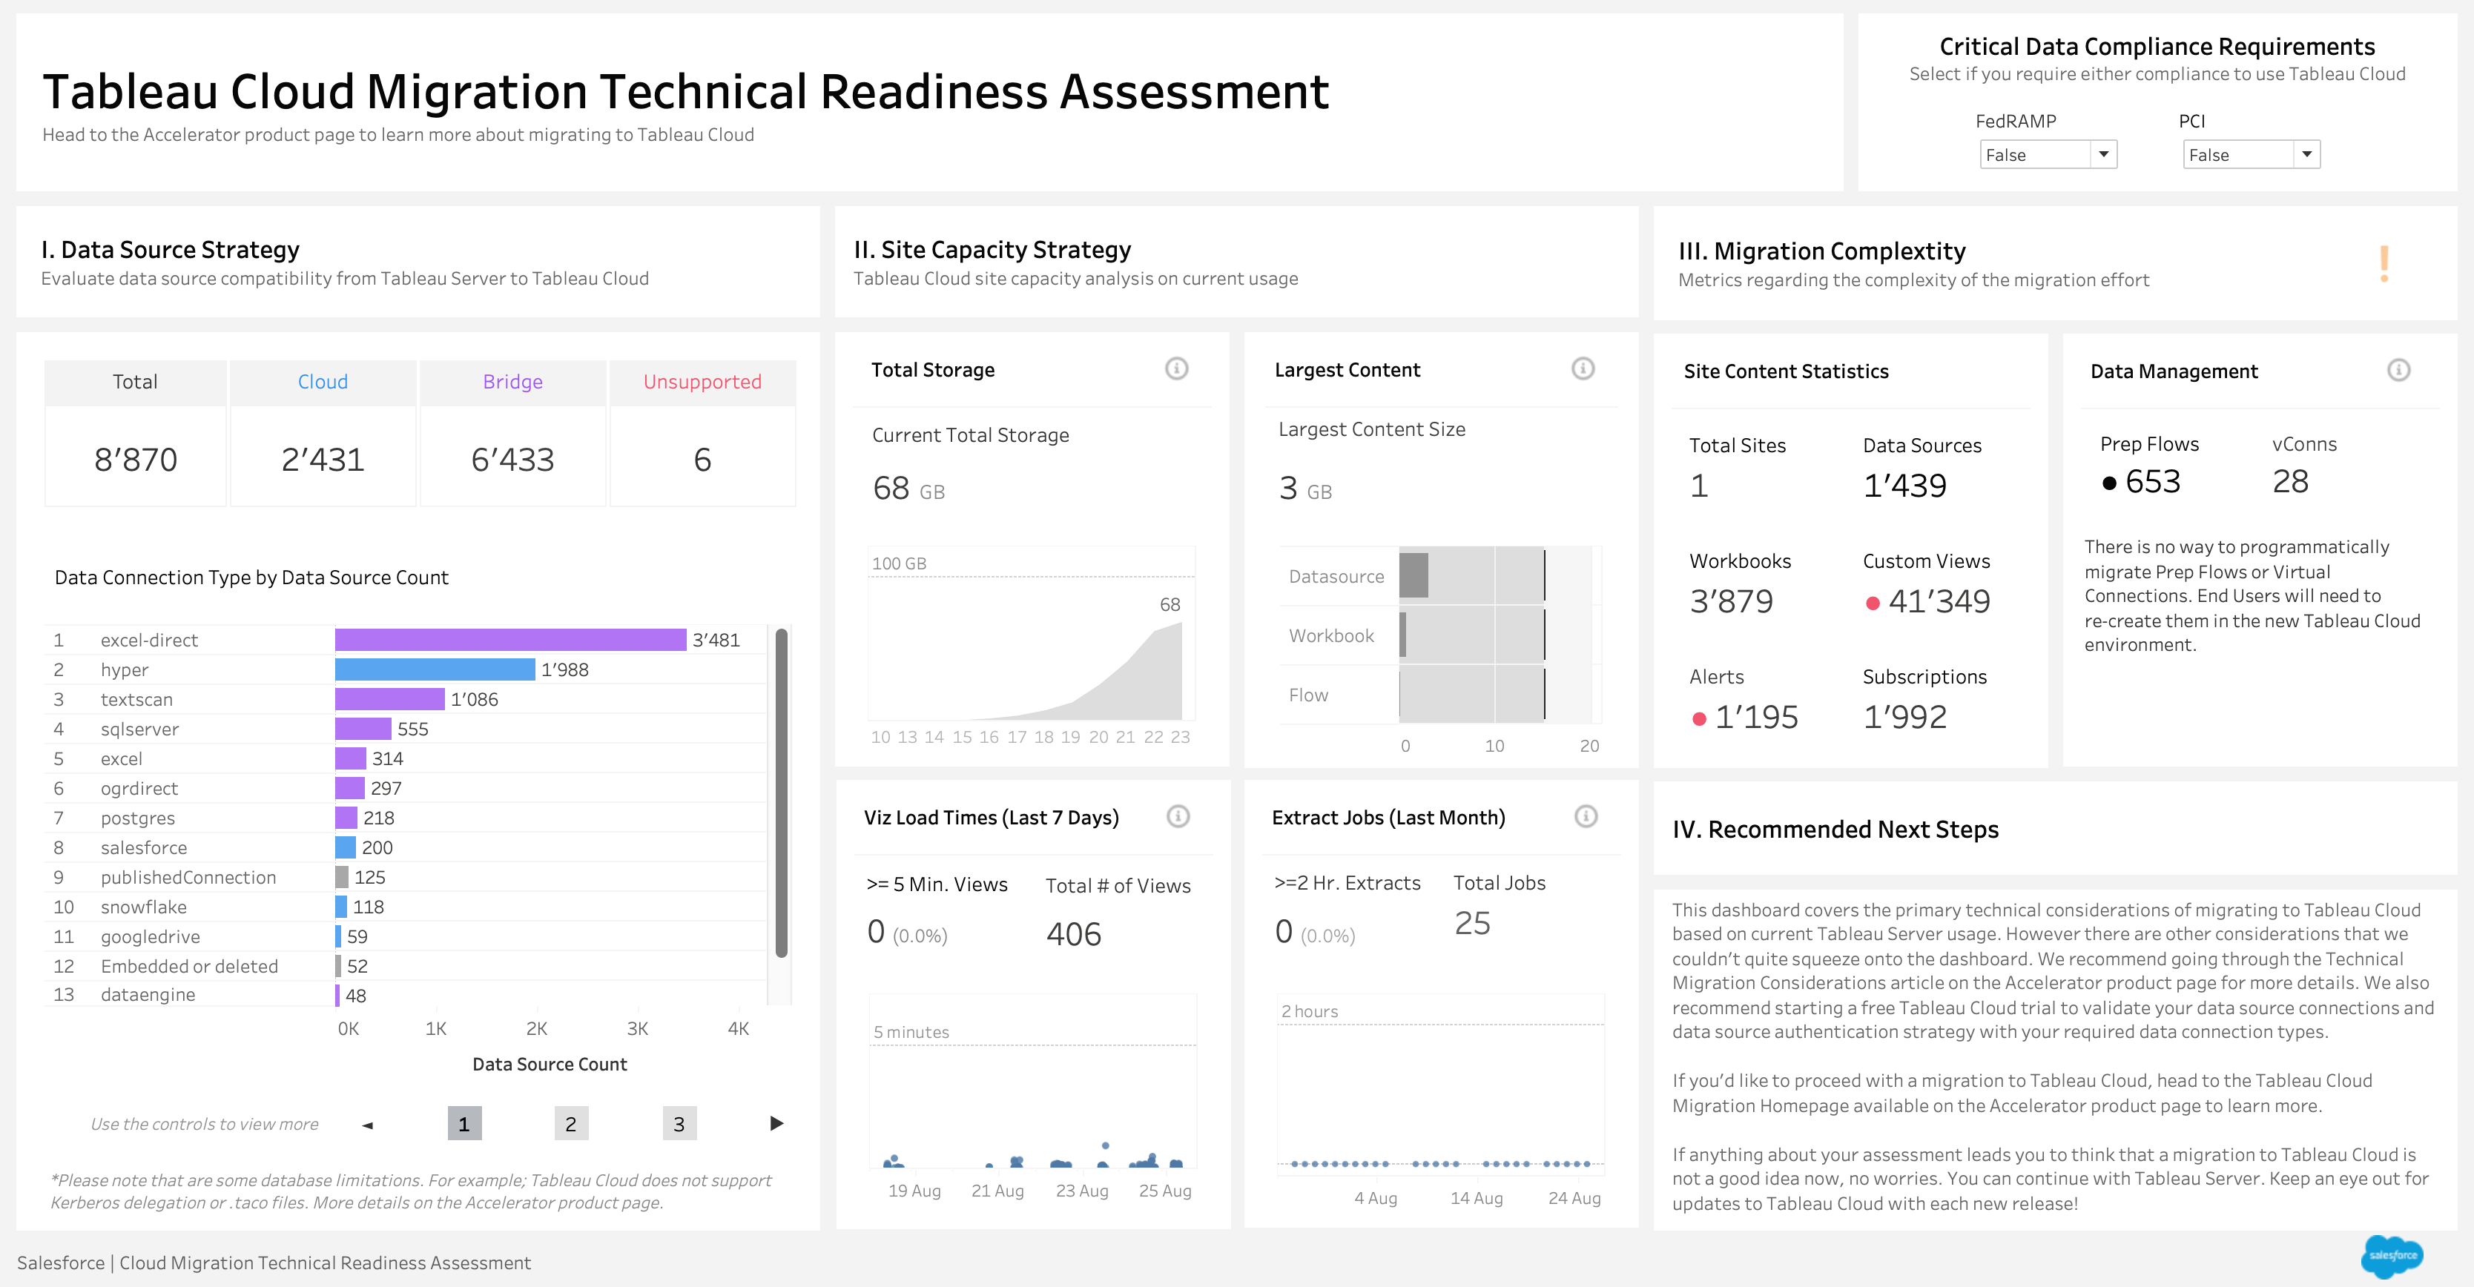Click the excel-direct purple bar

tap(510, 640)
